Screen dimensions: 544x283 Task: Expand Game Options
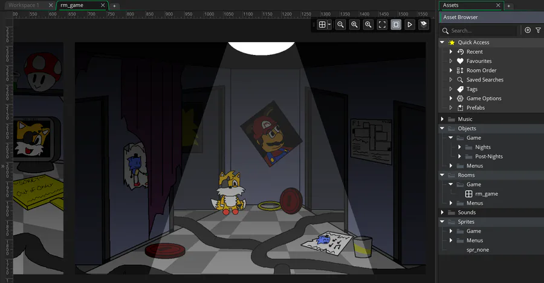tap(451, 98)
